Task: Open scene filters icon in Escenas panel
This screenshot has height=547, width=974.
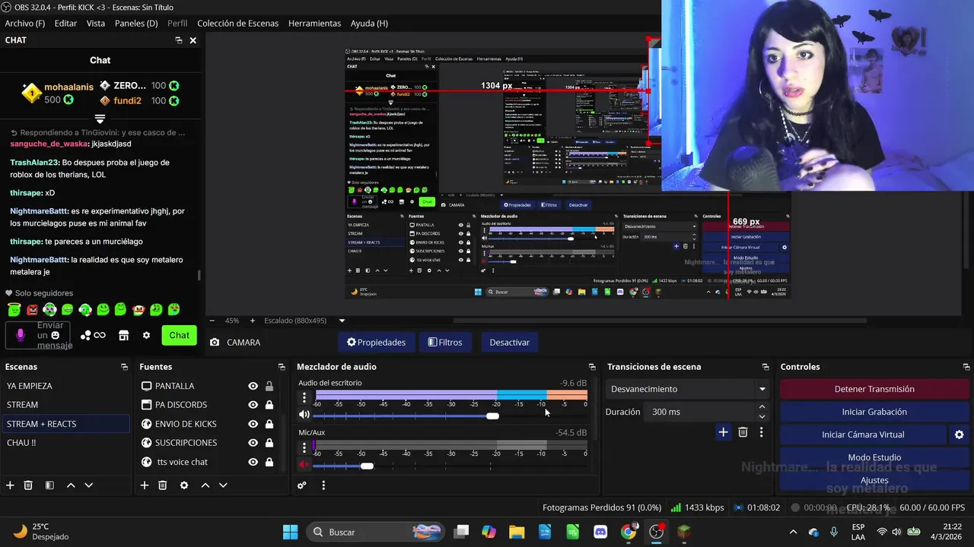Action: pyautogui.click(x=49, y=485)
